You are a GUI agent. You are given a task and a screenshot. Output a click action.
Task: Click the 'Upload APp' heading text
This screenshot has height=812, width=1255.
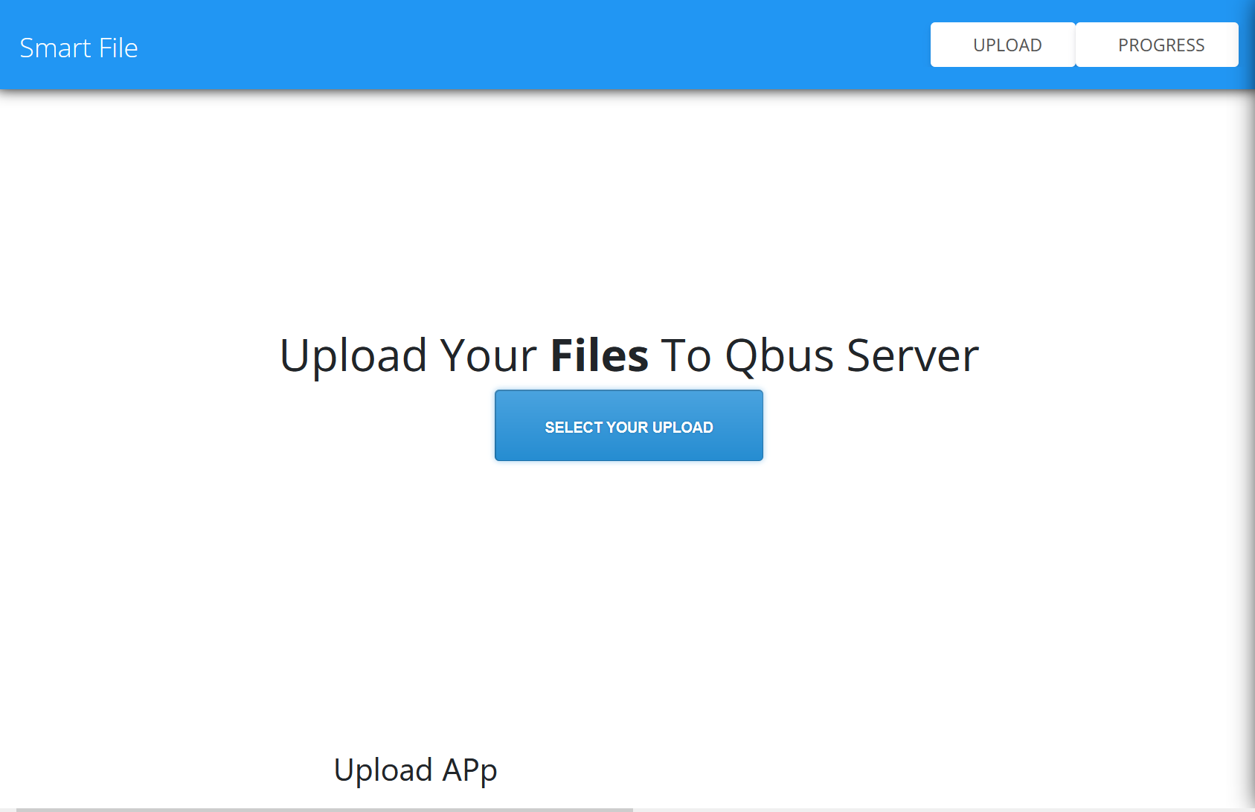[415, 770]
